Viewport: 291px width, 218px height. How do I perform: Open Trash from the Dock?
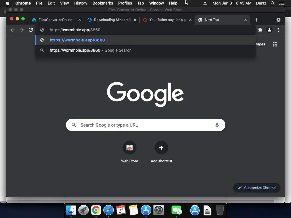tap(220, 210)
